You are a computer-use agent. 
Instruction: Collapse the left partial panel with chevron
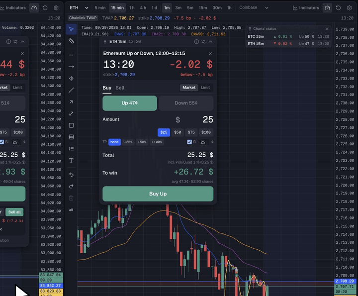click(22, 42)
